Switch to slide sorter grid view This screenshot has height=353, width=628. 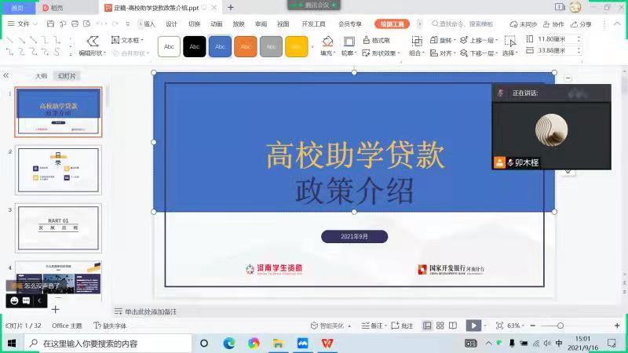440,326
